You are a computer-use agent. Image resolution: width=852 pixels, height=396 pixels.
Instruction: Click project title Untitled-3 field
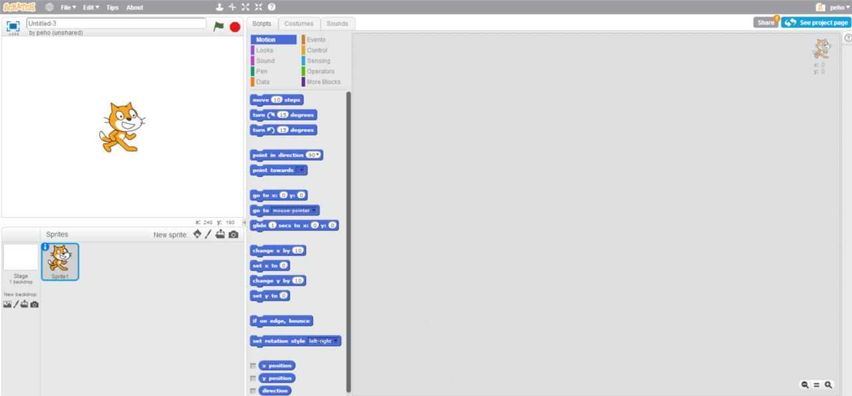click(x=116, y=23)
